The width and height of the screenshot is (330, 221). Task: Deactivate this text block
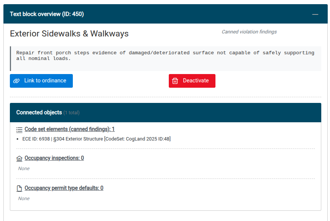192,81
